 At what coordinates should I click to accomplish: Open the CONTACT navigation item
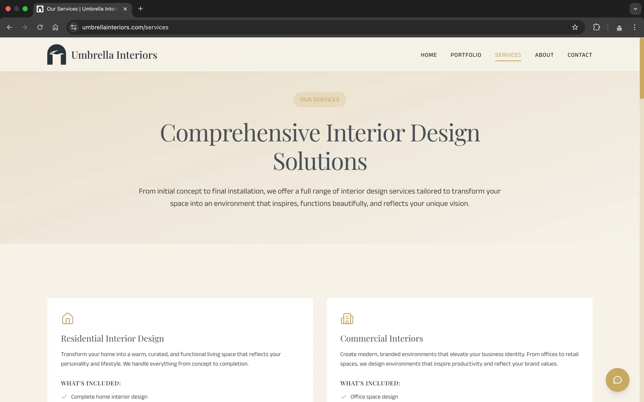(x=580, y=55)
